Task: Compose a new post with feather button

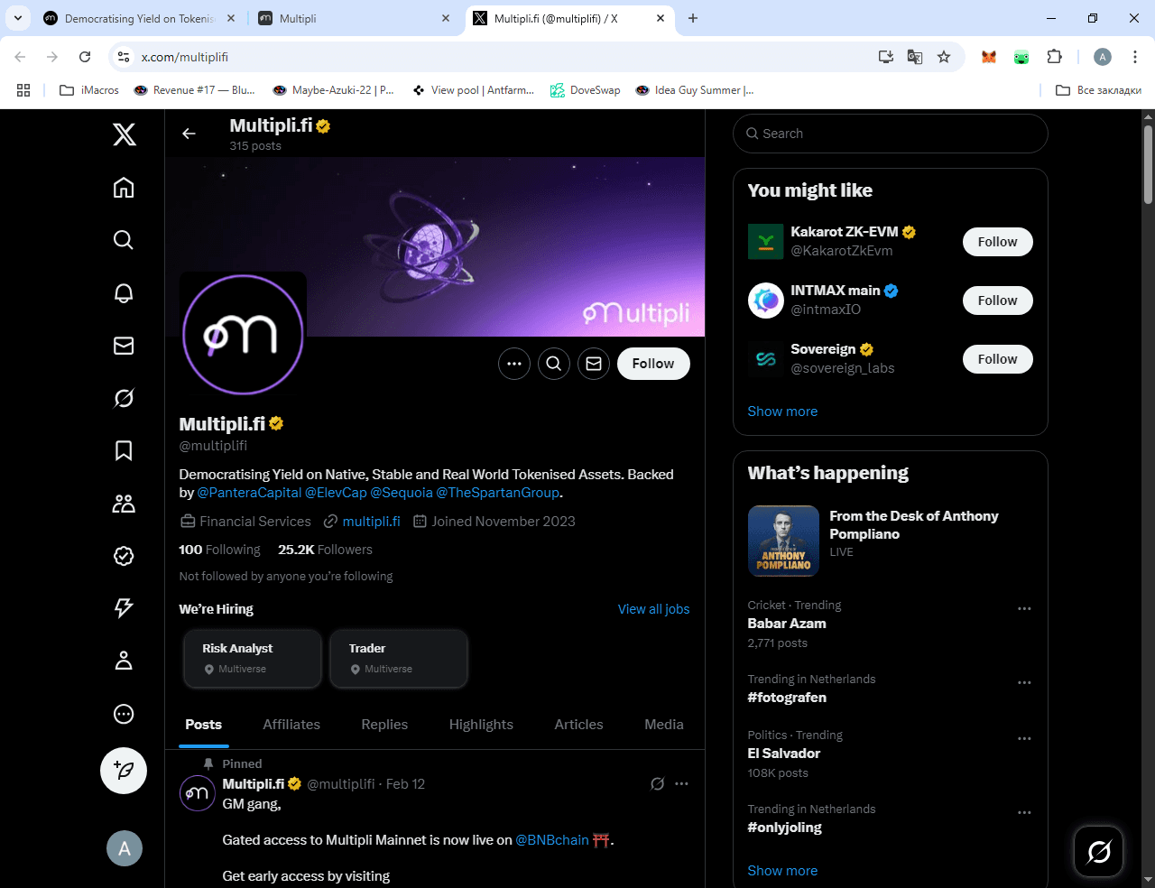Action: [124, 771]
